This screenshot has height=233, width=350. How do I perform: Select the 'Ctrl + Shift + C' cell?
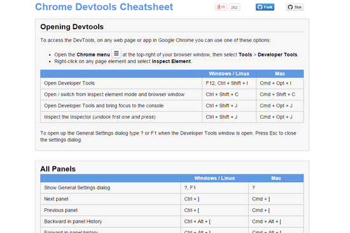[x=229, y=95]
